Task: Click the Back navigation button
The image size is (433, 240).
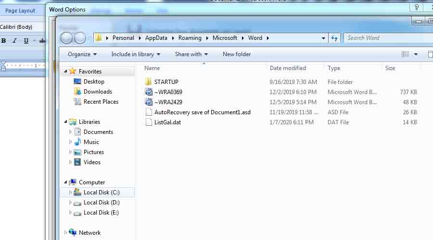Action: [x=66, y=38]
